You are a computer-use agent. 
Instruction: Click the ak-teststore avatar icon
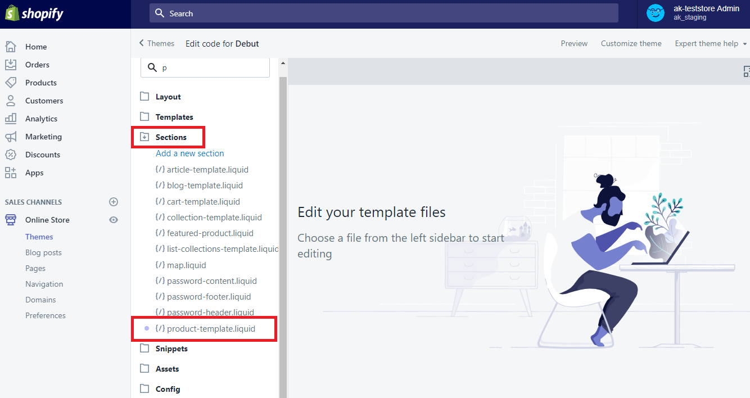pos(656,13)
